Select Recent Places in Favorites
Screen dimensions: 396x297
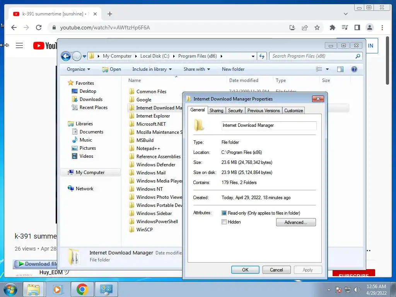[x=94, y=108]
